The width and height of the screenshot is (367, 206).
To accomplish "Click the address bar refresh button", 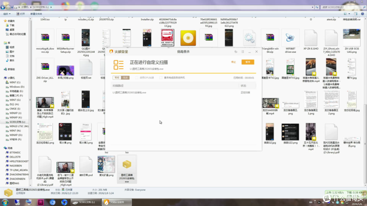I will (x=317, y=7).
